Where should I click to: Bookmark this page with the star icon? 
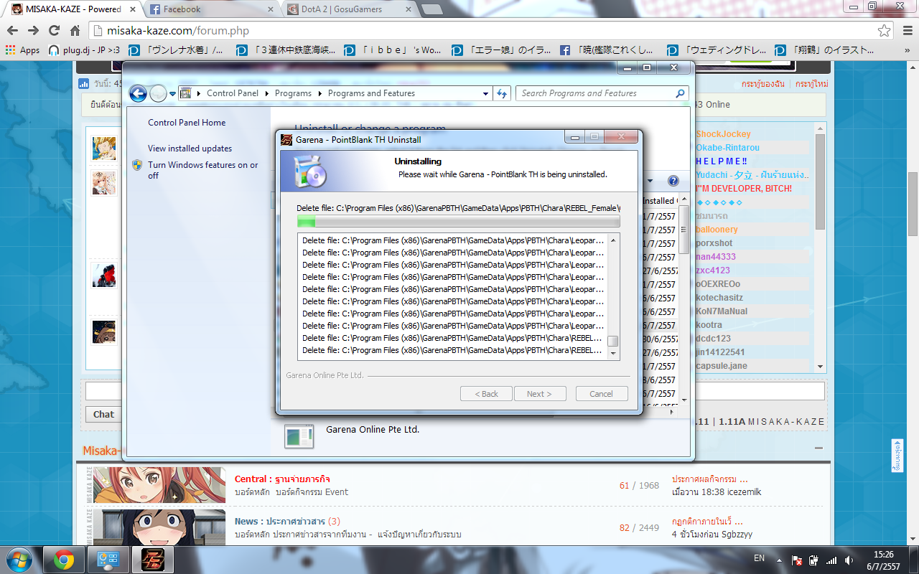click(885, 31)
